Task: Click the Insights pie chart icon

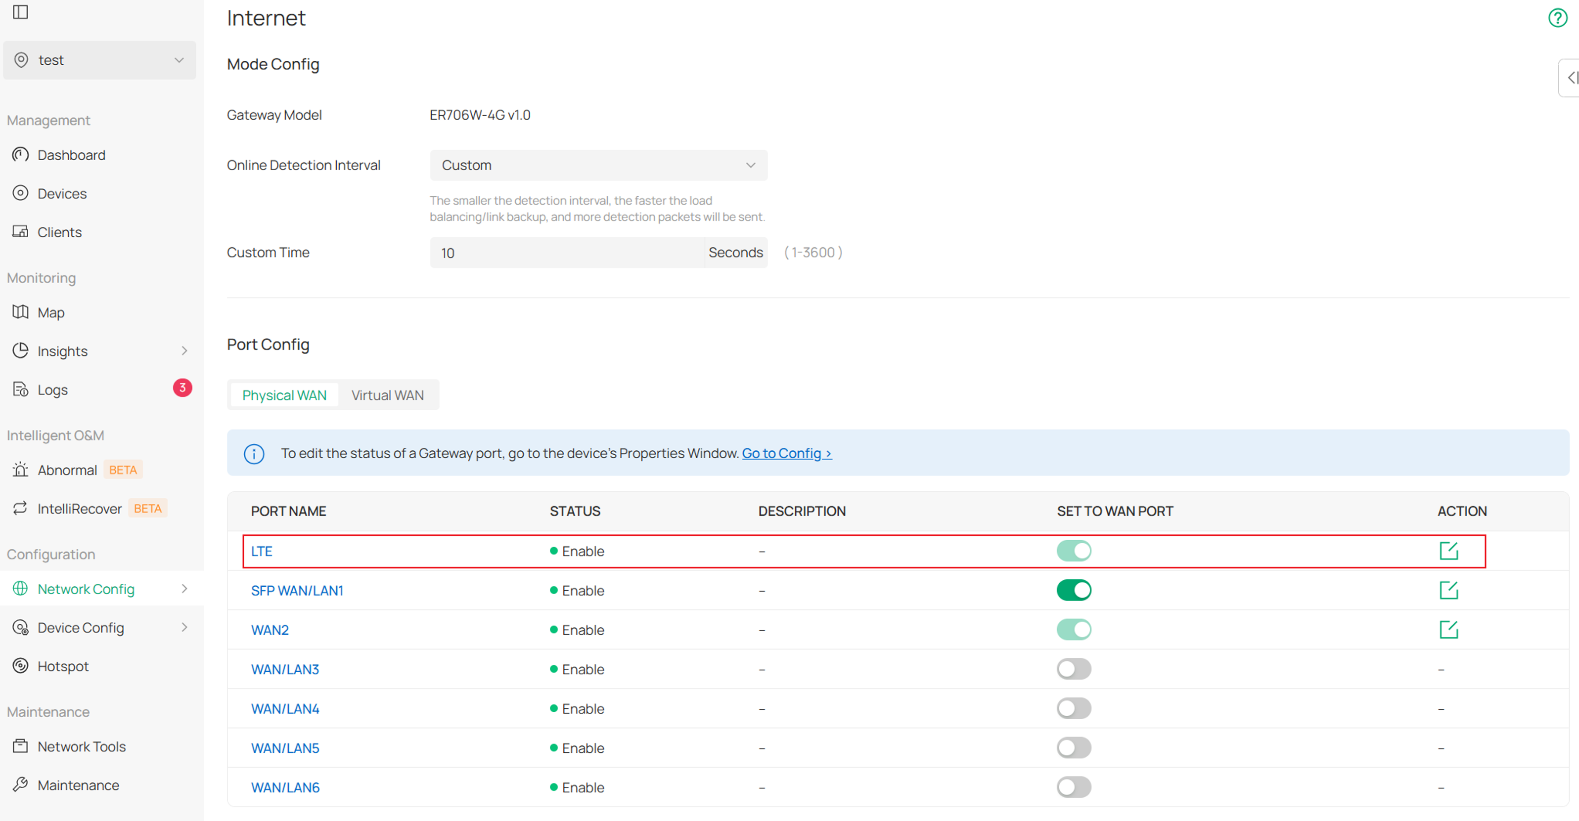Action: tap(20, 350)
